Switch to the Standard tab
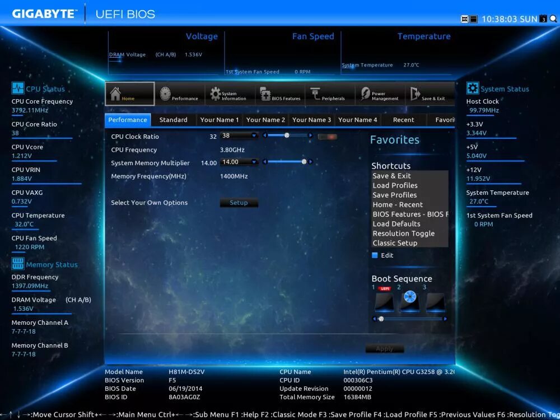This screenshot has width=560, height=420. [x=173, y=120]
